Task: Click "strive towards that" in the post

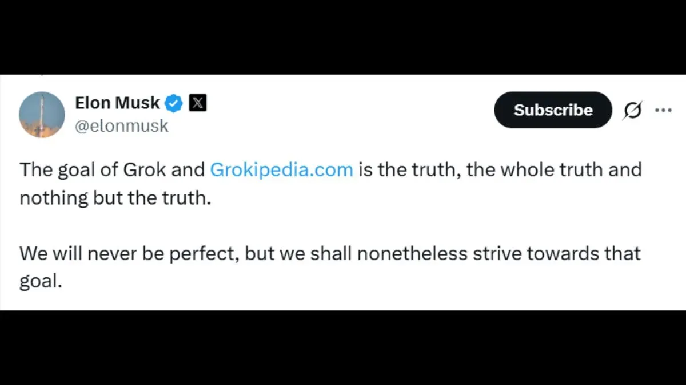Action: (557, 253)
